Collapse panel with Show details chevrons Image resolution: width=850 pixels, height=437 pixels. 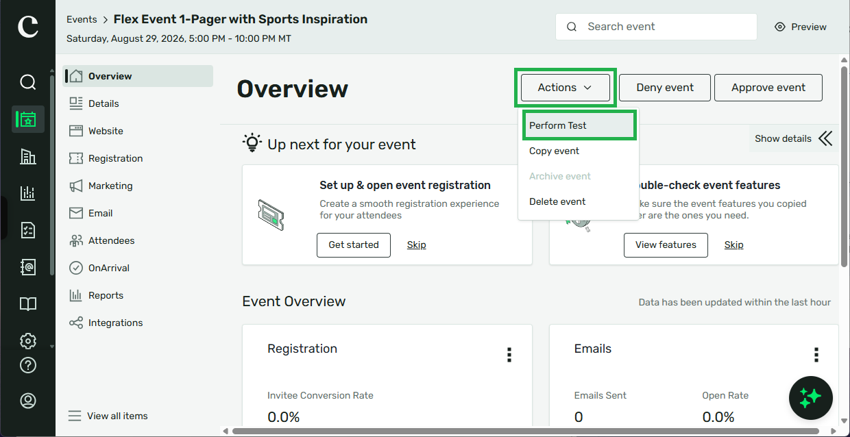[x=794, y=138]
